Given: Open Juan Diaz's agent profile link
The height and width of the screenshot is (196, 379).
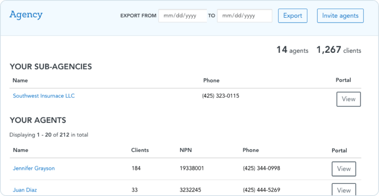Looking at the screenshot, I should pyautogui.click(x=25, y=190).
